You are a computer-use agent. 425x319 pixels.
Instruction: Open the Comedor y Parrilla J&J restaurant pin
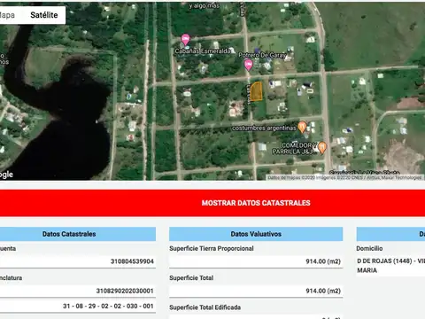point(322,147)
